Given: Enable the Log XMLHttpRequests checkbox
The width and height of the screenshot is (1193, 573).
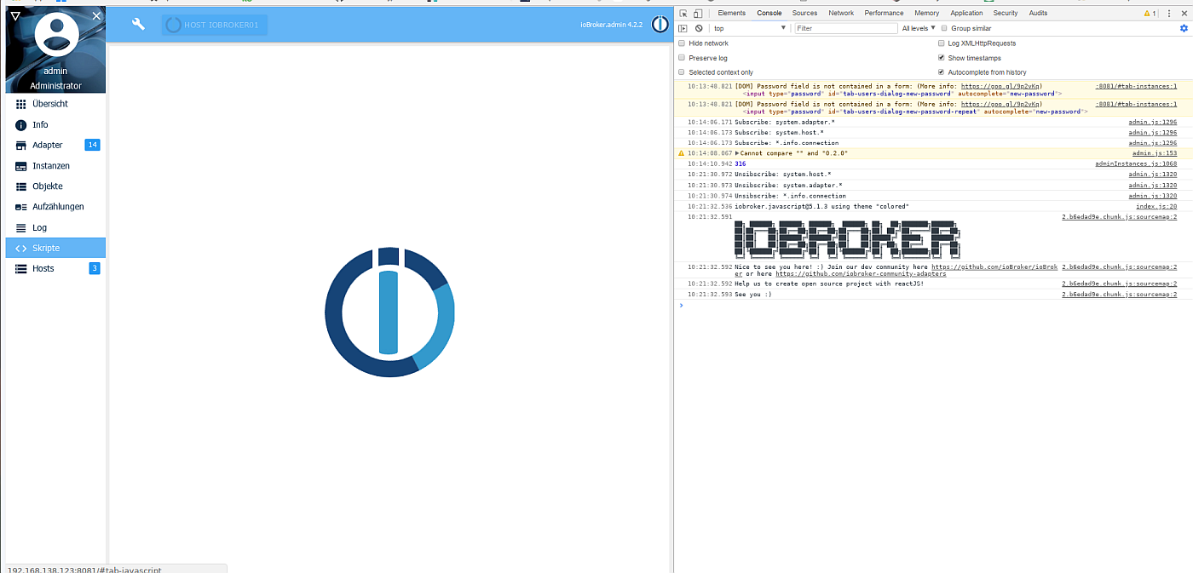Looking at the screenshot, I should coord(942,43).
